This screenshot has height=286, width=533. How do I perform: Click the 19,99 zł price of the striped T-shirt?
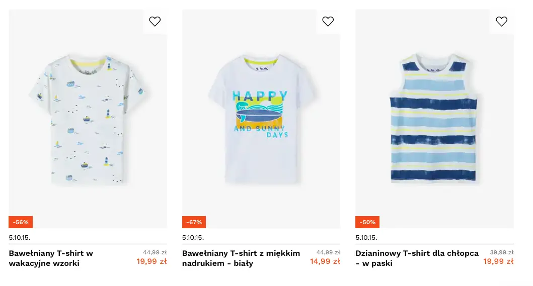click(498, 261)
